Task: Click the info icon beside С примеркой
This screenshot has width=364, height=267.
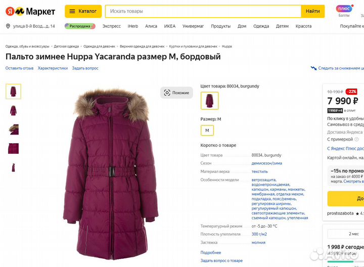Action: pyautogui.click(x=356, y=139)
